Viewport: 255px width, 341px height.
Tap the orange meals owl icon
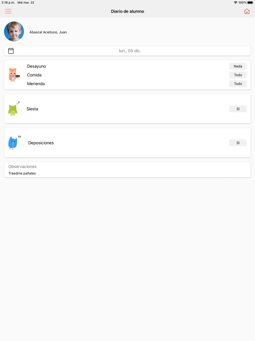coord(14,75)
